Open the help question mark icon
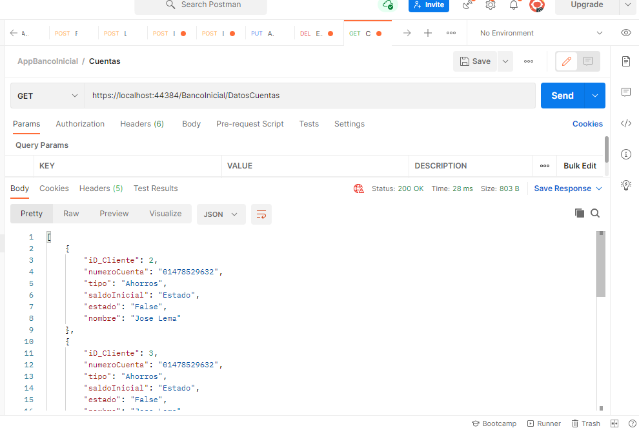The image size is (639, 428). tap(633, 423)
